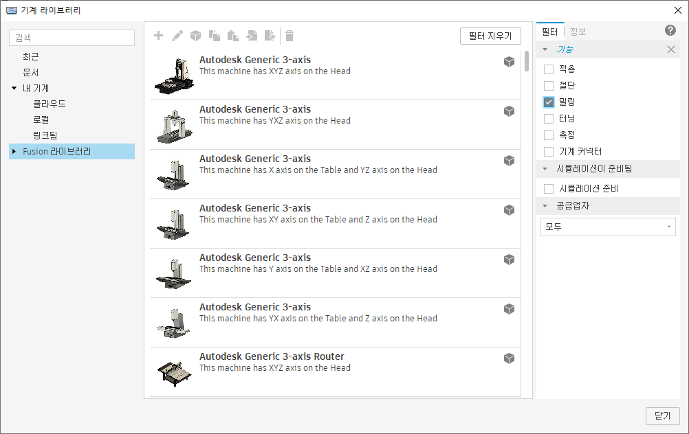The width and height of the screenshot is (689, 434).
Task: Open the 모두 vendor dropdown
Action: pos(608,227)
